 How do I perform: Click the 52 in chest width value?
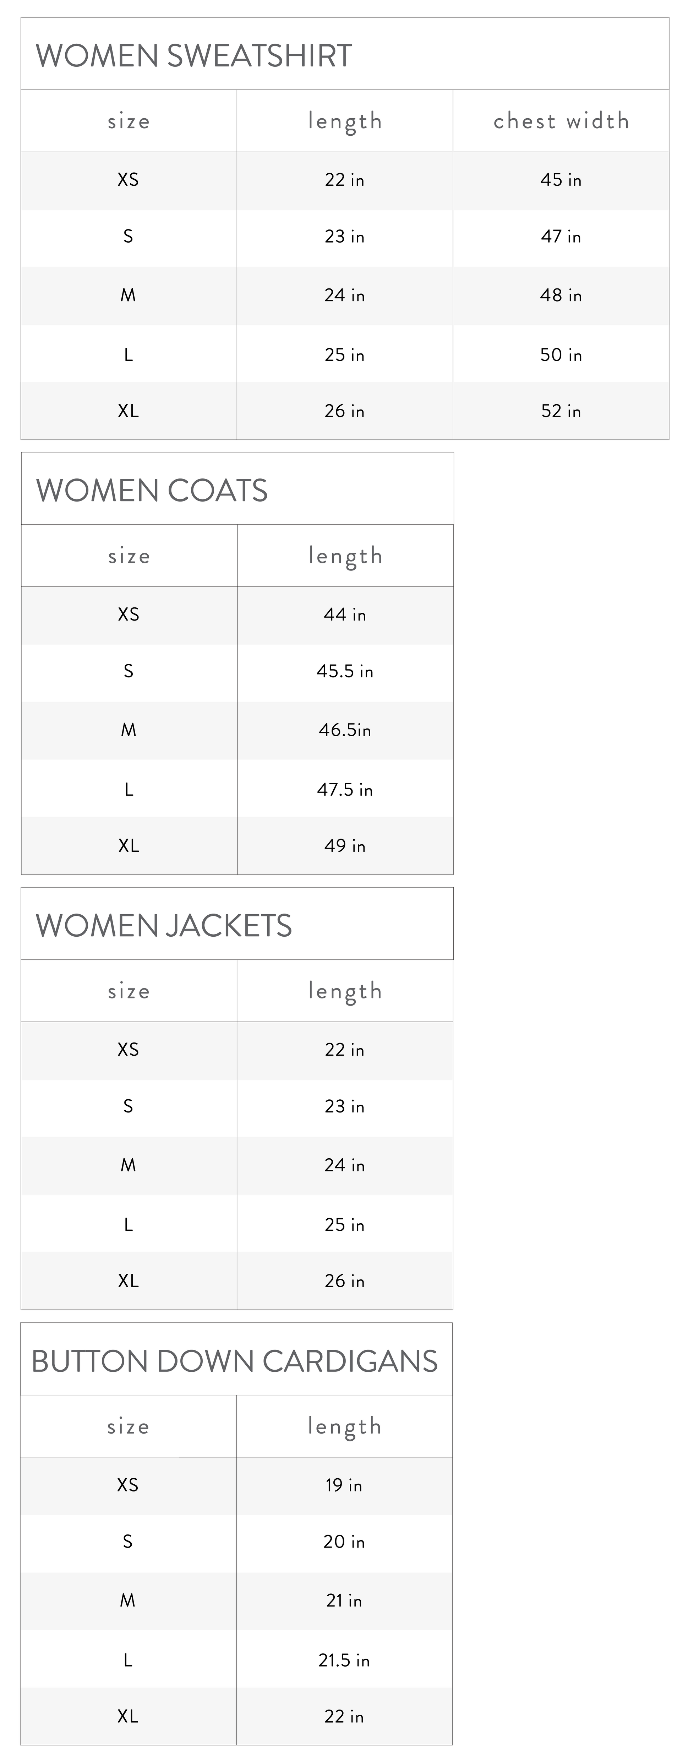[x=561, y=411]
